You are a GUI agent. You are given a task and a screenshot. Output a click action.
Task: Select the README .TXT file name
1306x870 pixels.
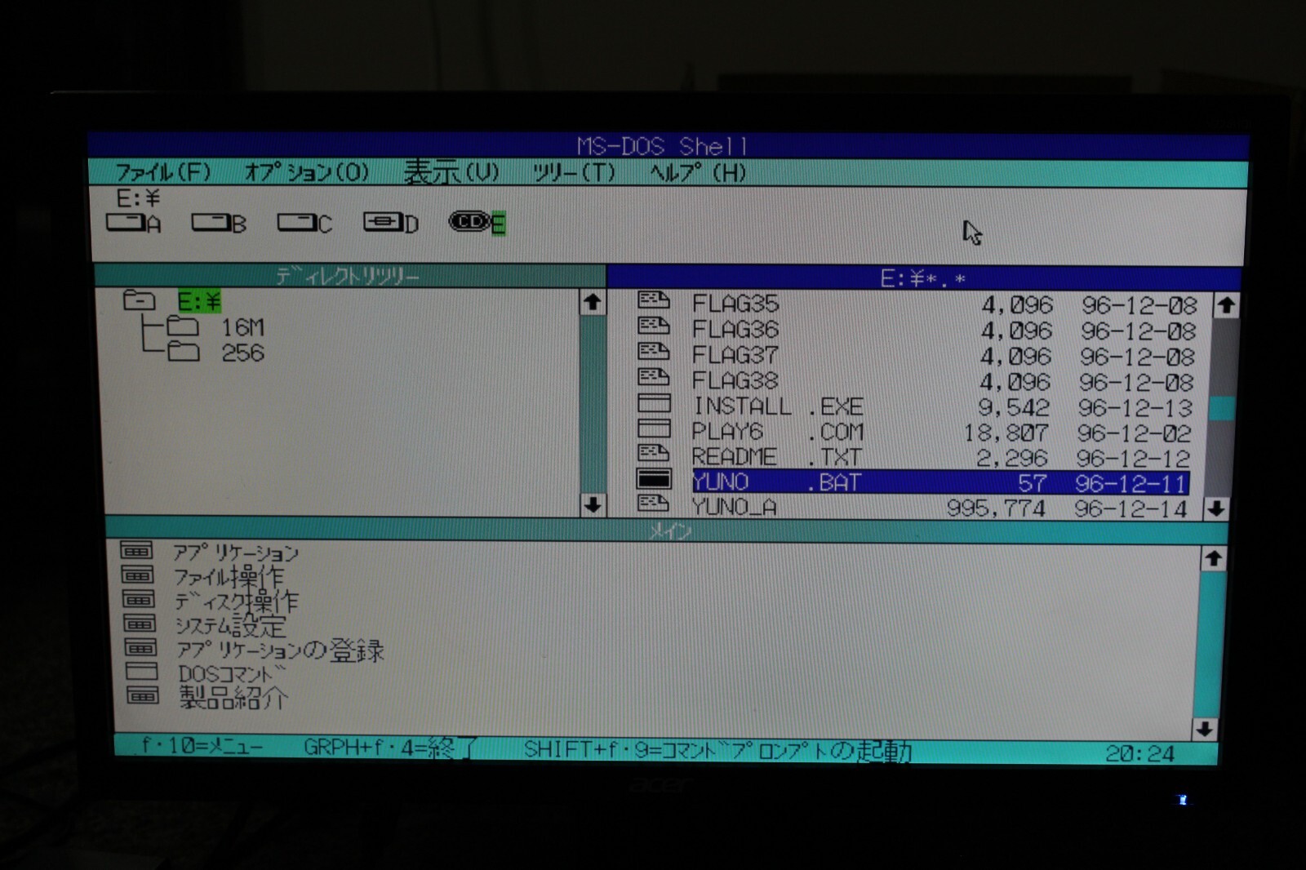pyautogui.click(x=777, y=457)
